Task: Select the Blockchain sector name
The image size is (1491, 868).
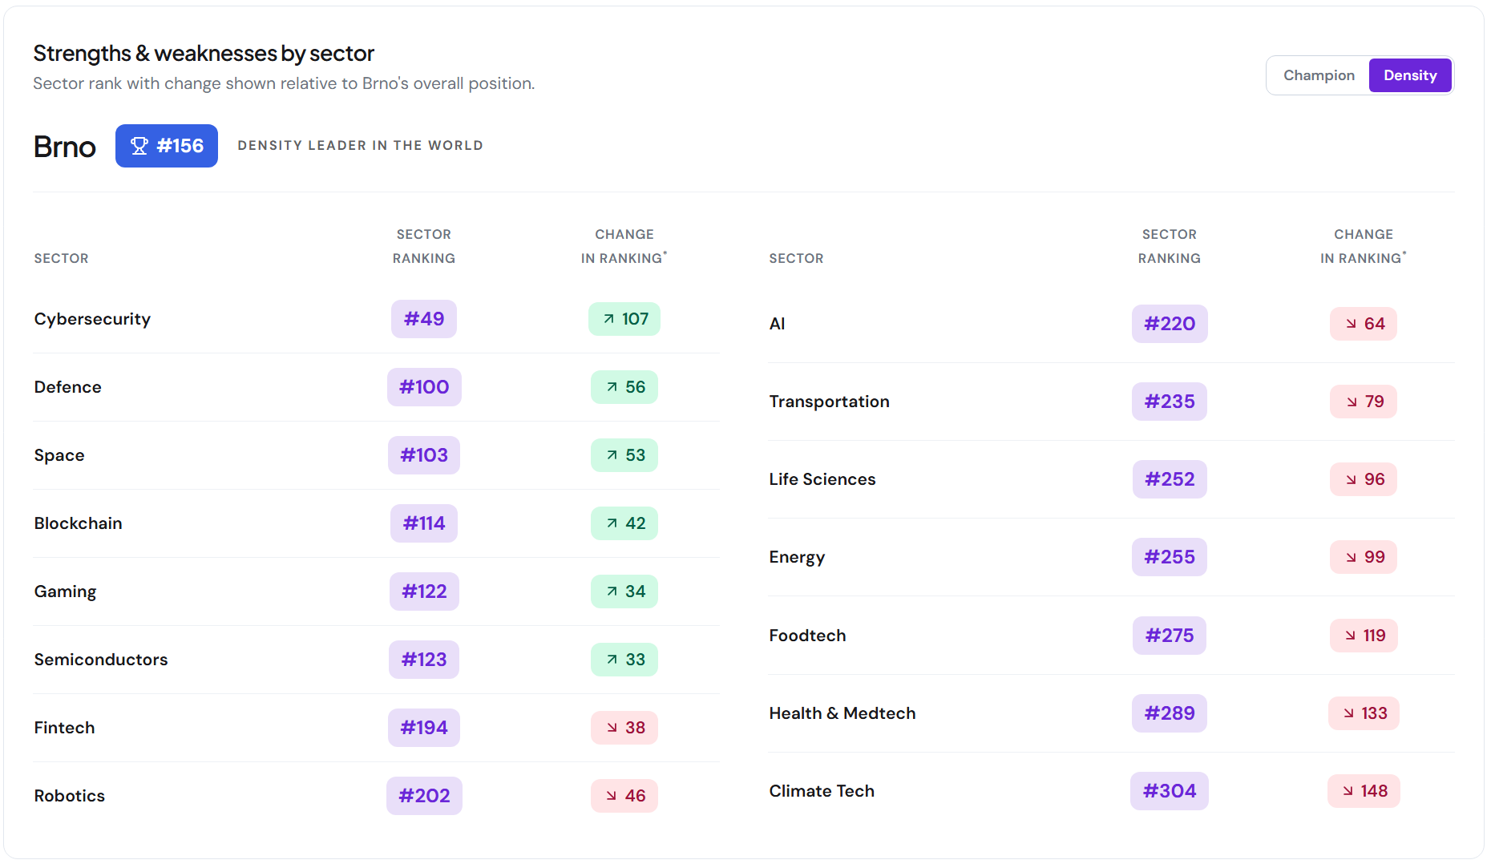Action: coord(79,523)
